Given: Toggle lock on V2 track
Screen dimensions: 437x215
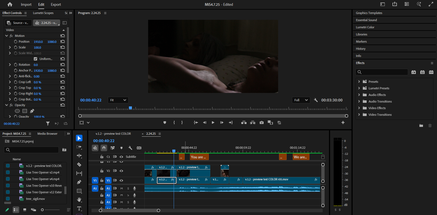Looking at the screenshot, I should (x=102, y=171).
